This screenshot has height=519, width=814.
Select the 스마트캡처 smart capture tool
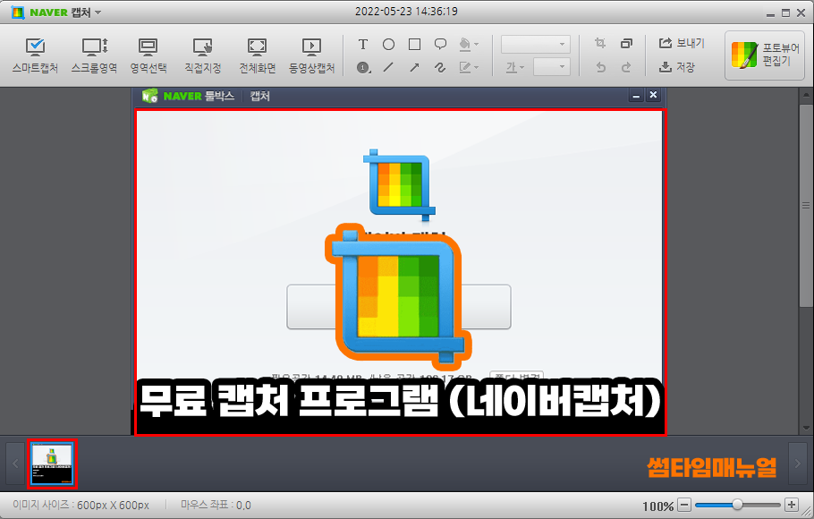35,55
